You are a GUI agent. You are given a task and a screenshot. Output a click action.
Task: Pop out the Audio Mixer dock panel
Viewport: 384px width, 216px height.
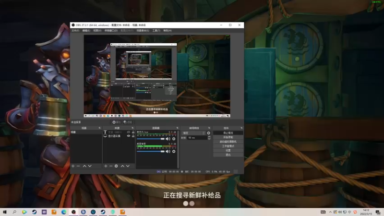tap(177, 128)
